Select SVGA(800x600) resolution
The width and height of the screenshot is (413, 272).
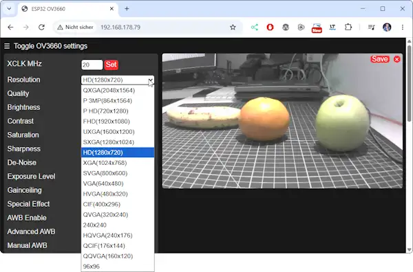(118, 173)
